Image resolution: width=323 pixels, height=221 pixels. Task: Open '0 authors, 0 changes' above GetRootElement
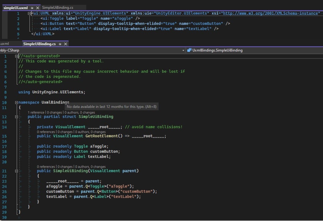pos(91,132)
